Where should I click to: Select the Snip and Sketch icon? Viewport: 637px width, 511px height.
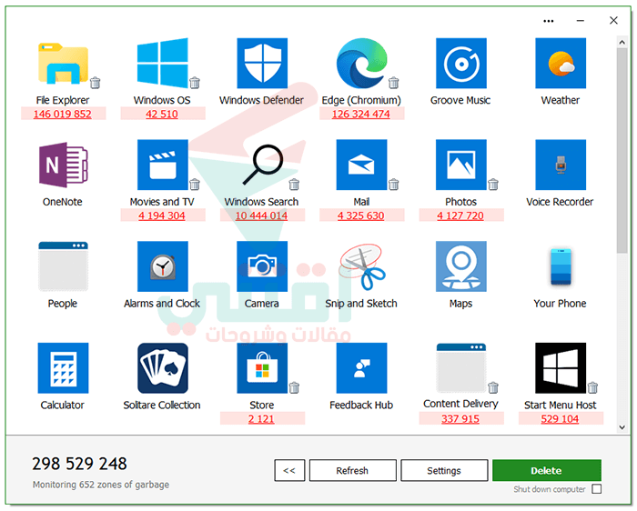[x=361, y=266]
